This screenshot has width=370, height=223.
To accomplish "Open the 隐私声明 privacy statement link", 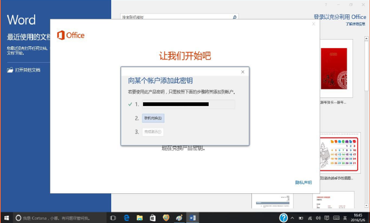I will [304, 182].
